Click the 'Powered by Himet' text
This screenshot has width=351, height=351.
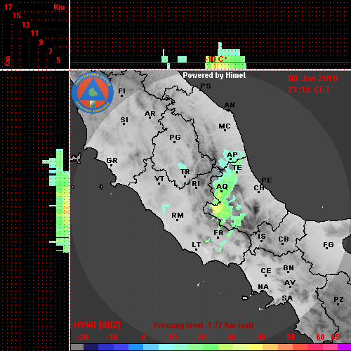pyautogui.click(x=214, y=75)
